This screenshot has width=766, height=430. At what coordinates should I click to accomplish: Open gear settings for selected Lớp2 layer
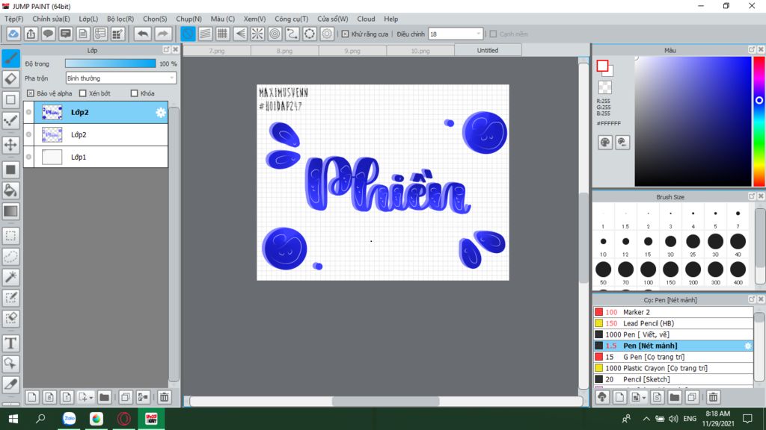click(x=160, y=113)
